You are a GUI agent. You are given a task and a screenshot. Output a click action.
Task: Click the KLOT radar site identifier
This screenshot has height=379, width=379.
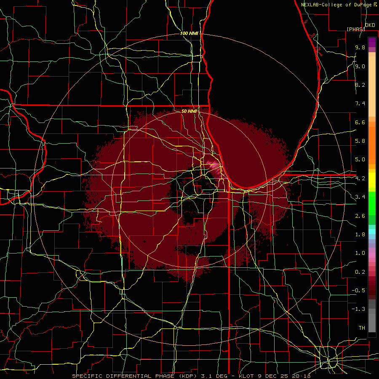pyautogui.click(x=246, y=376)
